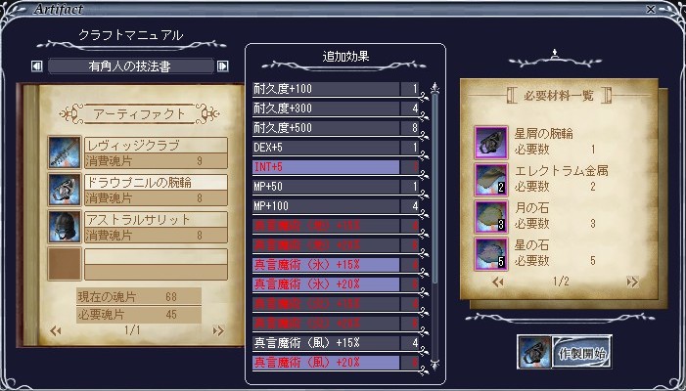
Task: Start crafting with 作製開始 button
Action: [x=581, y=352]
